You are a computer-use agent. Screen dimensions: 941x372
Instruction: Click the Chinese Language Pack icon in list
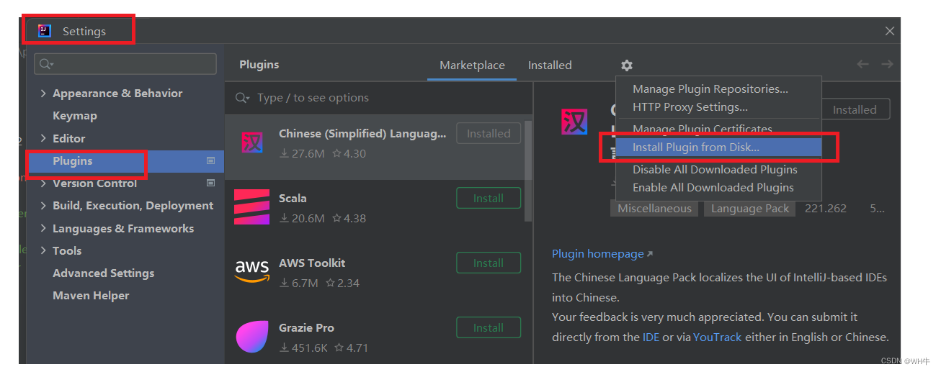pyautogui.click(x=251, y=142)
